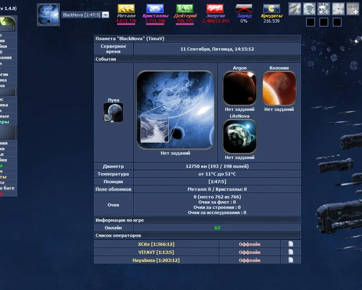Click the Заряд charge icon
This screenshot has height=290, width=362.
click(x=244, y=8)
